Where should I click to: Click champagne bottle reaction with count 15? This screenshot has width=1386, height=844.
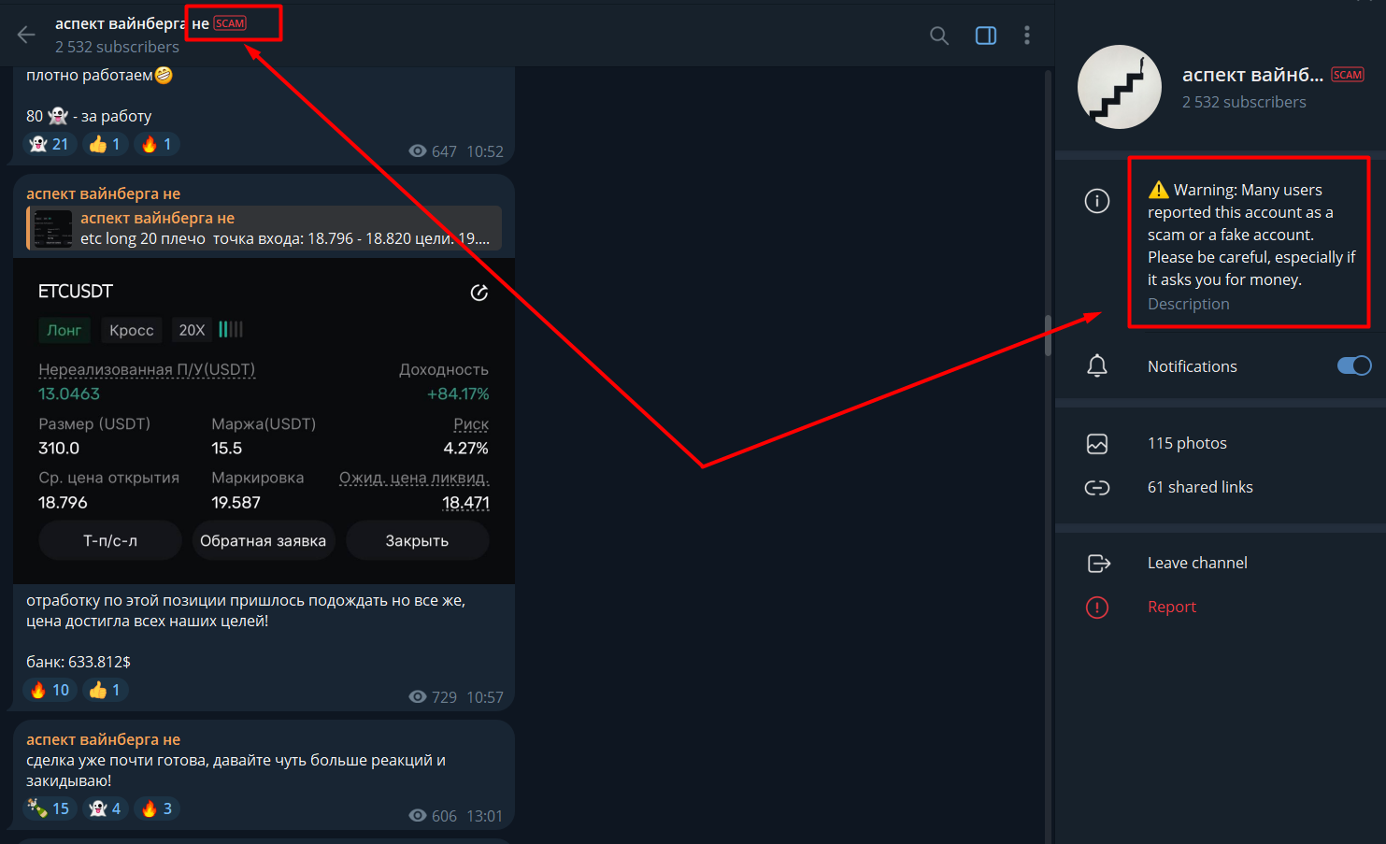pyautogui.click(x=50, y=808)
